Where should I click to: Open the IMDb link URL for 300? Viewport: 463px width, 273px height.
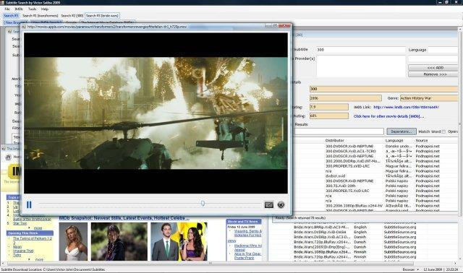point(406,108)
